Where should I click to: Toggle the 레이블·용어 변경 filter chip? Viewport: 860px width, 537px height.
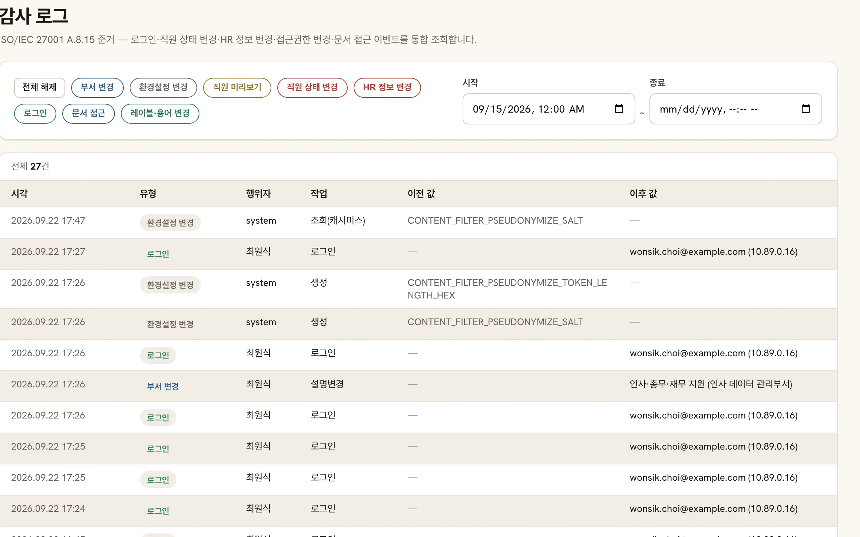click(160, 113)
